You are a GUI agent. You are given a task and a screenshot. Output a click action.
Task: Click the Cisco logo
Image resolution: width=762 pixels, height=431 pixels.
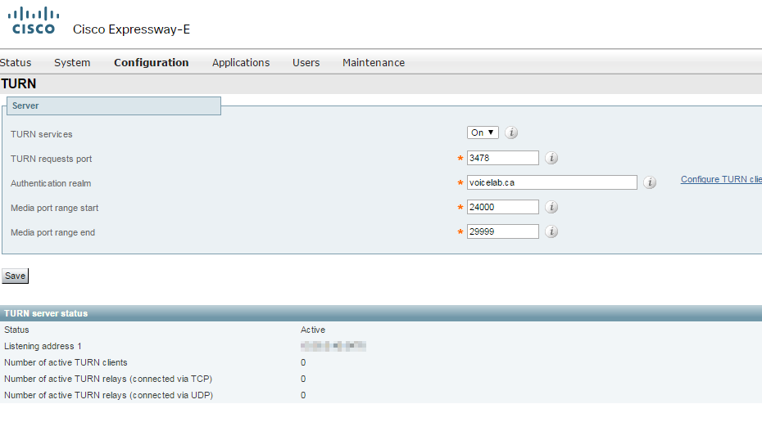point(34,20)
